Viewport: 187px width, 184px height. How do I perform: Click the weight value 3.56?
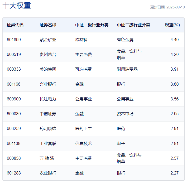tap(175, 99)
